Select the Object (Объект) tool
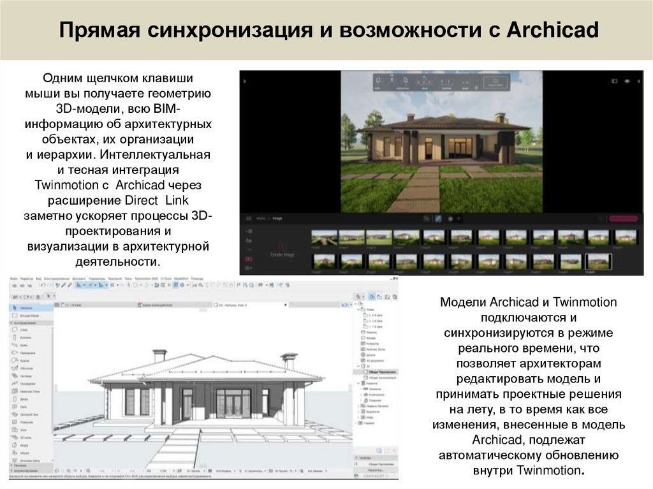 click(31, 453)
